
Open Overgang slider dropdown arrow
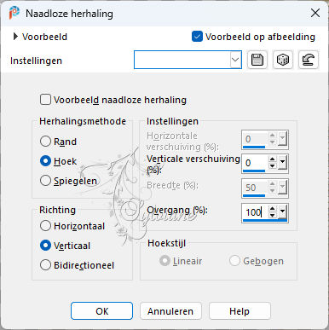click(x=282, y=211)
